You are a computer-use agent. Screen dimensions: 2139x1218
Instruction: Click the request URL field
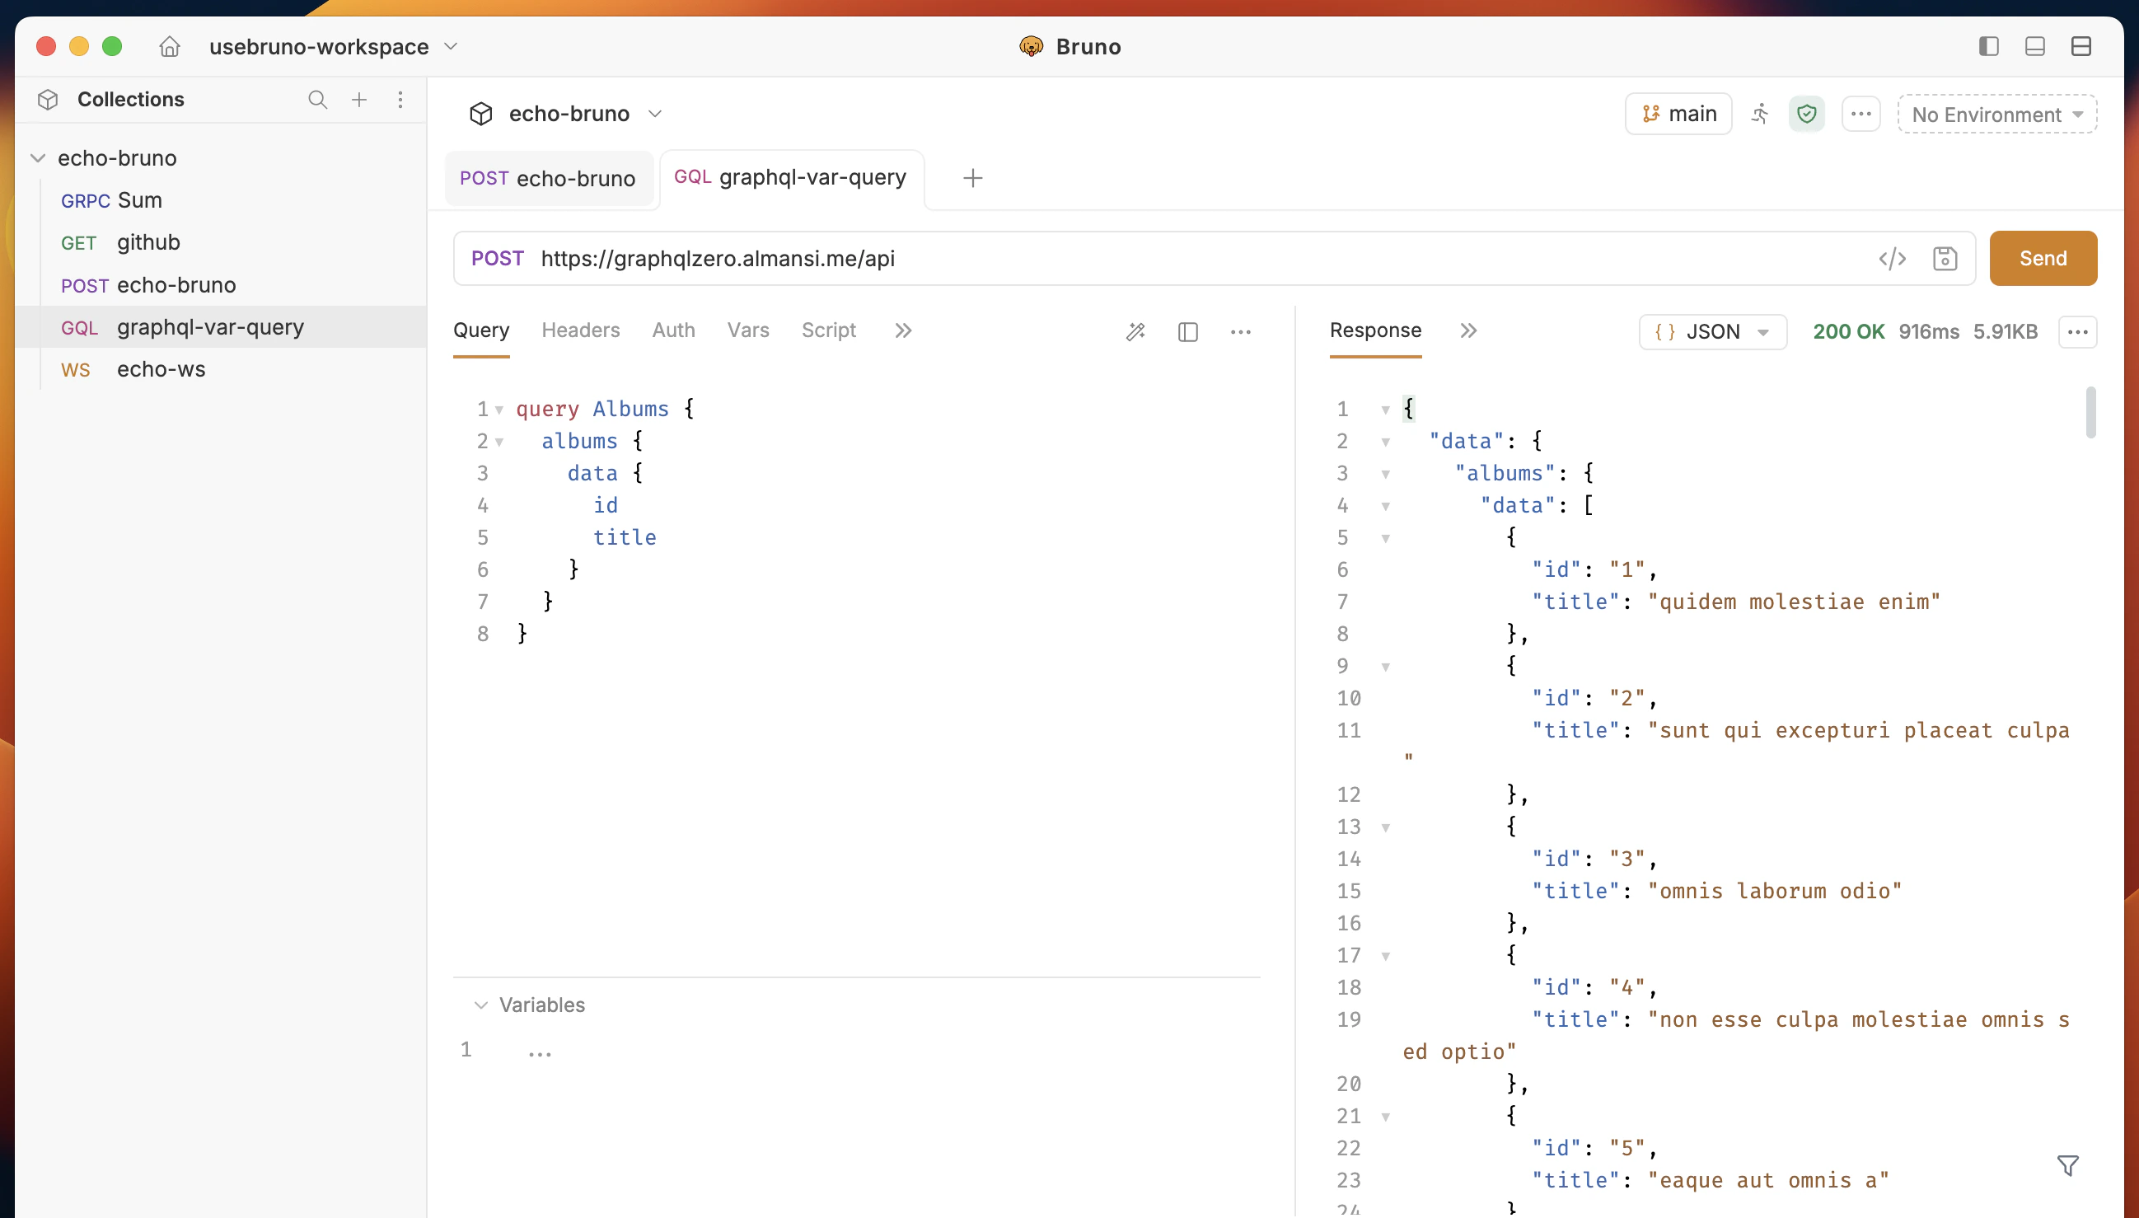point(1171,259)
